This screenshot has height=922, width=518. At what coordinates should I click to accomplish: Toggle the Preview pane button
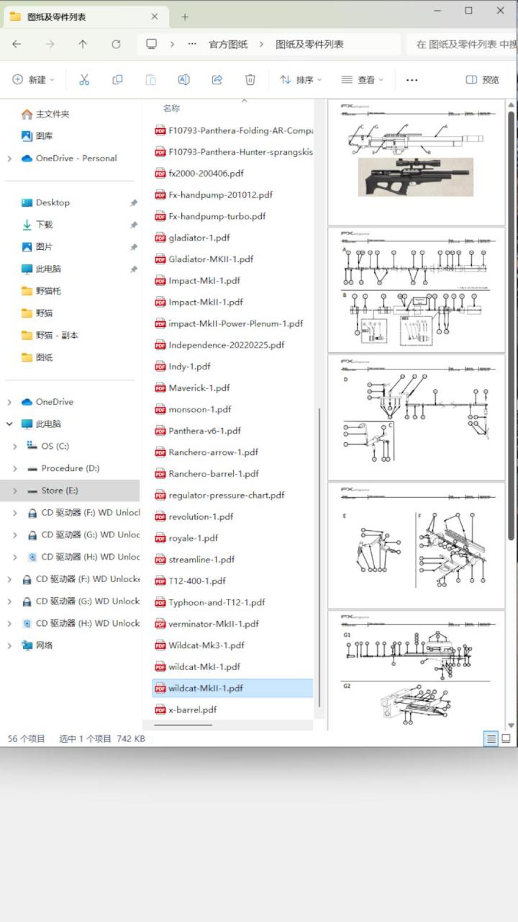click(x=482, y=80)
